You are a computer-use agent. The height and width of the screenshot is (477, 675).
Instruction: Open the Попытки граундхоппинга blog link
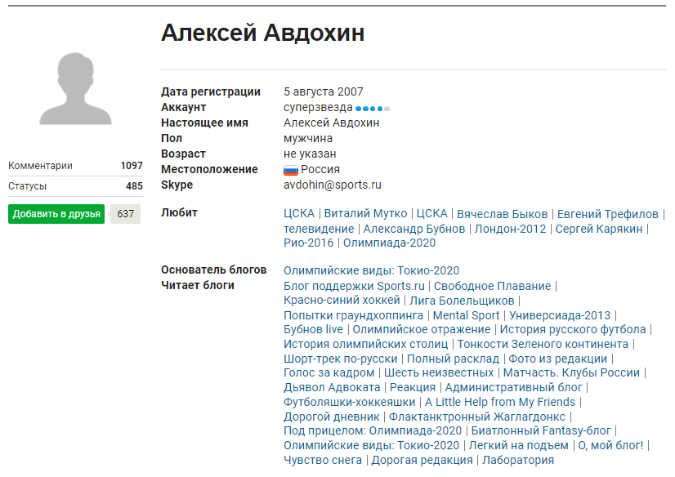353,315
